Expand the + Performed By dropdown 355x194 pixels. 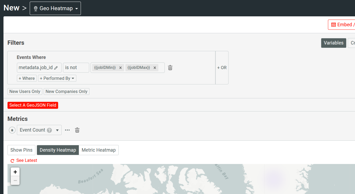[57, 78]
